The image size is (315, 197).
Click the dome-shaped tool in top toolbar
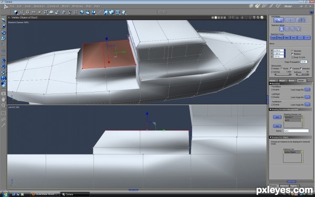point(51,12)
